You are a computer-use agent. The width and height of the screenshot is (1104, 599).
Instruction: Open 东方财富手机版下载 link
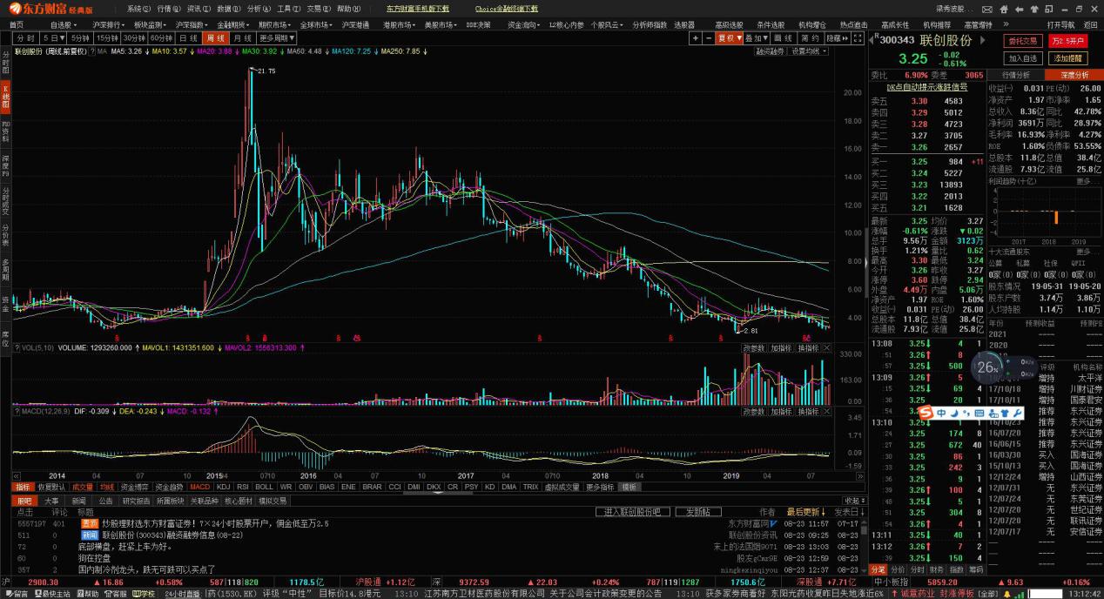point(418,9)
